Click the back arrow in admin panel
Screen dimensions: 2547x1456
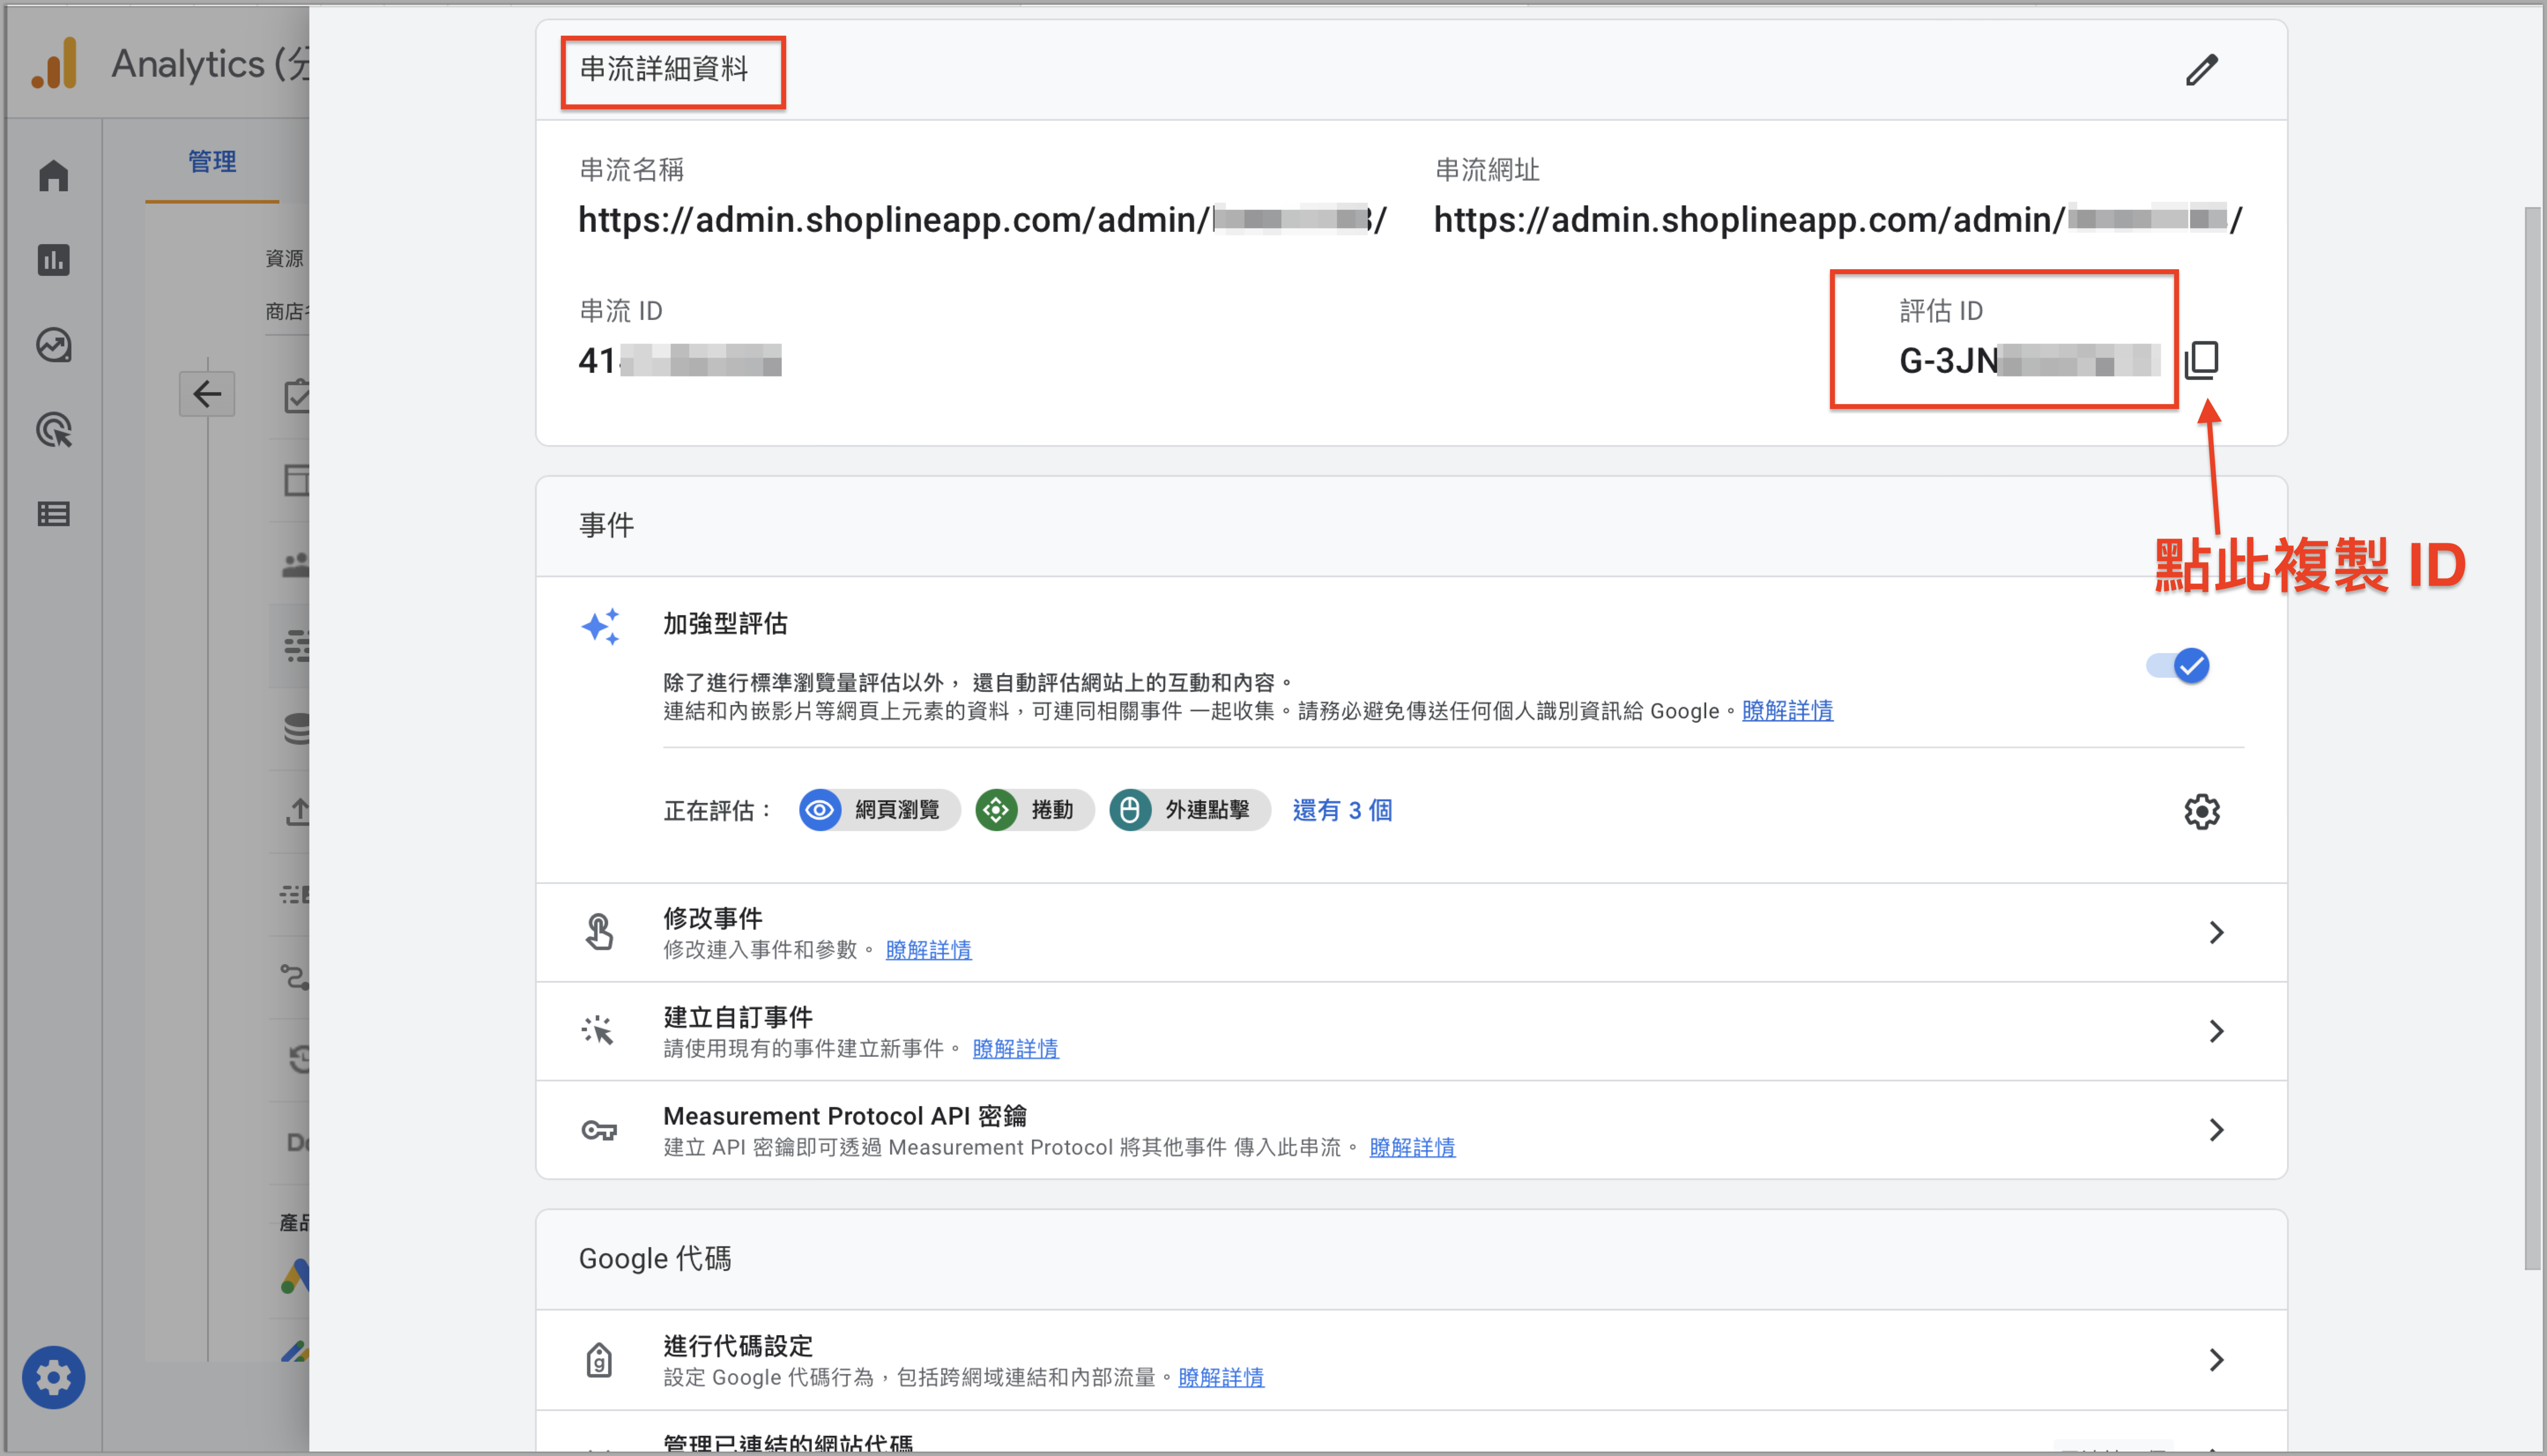pos(207,394)
